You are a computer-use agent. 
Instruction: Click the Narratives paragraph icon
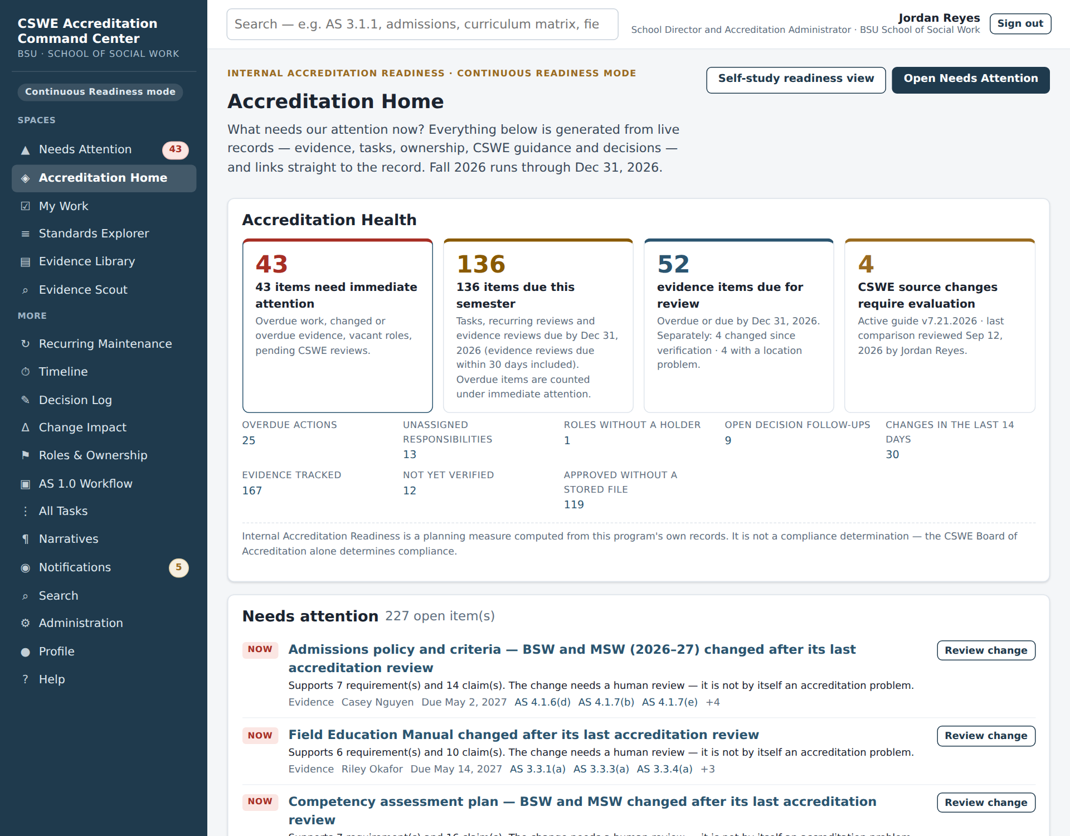point(25,539)
